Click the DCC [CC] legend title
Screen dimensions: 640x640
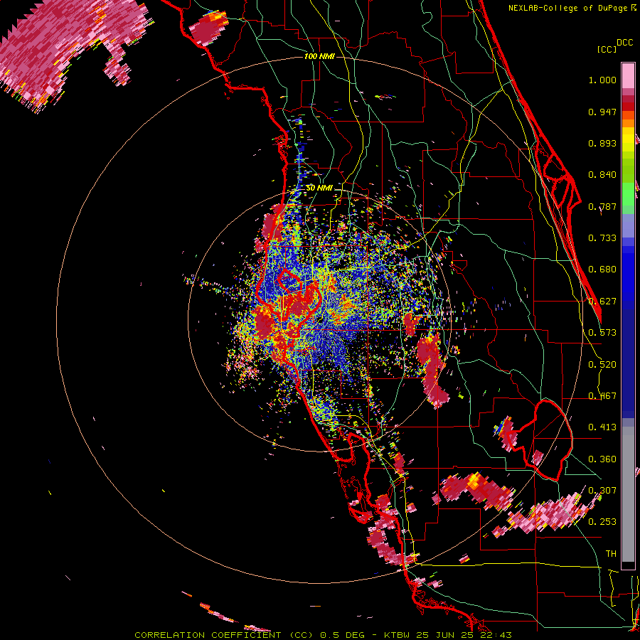(614, 46)
